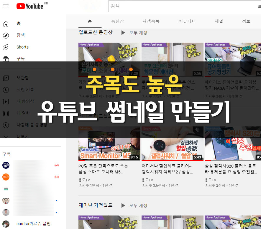Open video title PC랑 혹은 단독으로 쓰는
The width and height of the screenshot is (261, 229).
[x=103, y=169]
